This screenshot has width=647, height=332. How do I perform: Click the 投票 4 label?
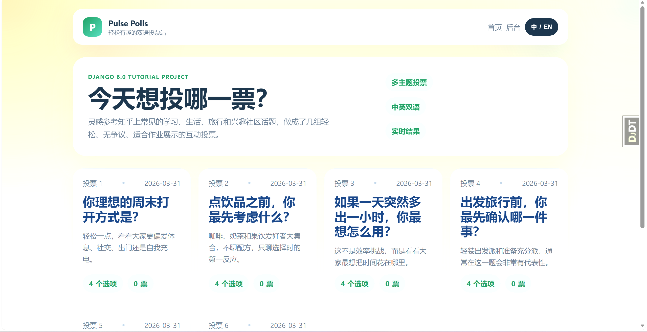470,183
